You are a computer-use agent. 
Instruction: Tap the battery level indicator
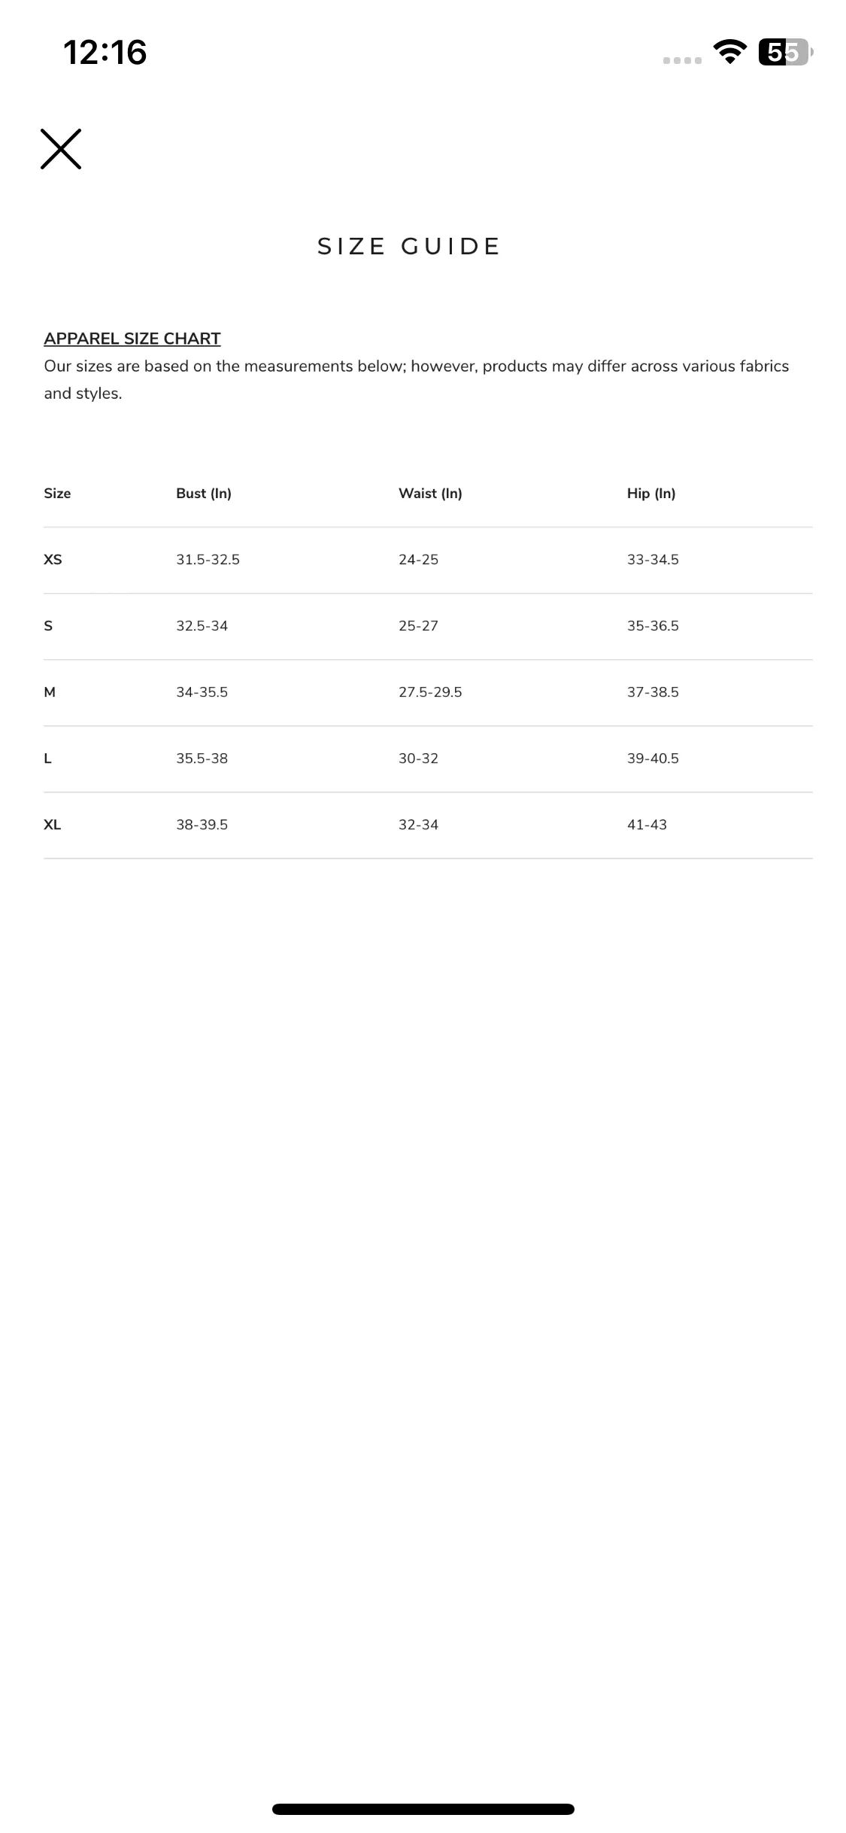(786, 52)
